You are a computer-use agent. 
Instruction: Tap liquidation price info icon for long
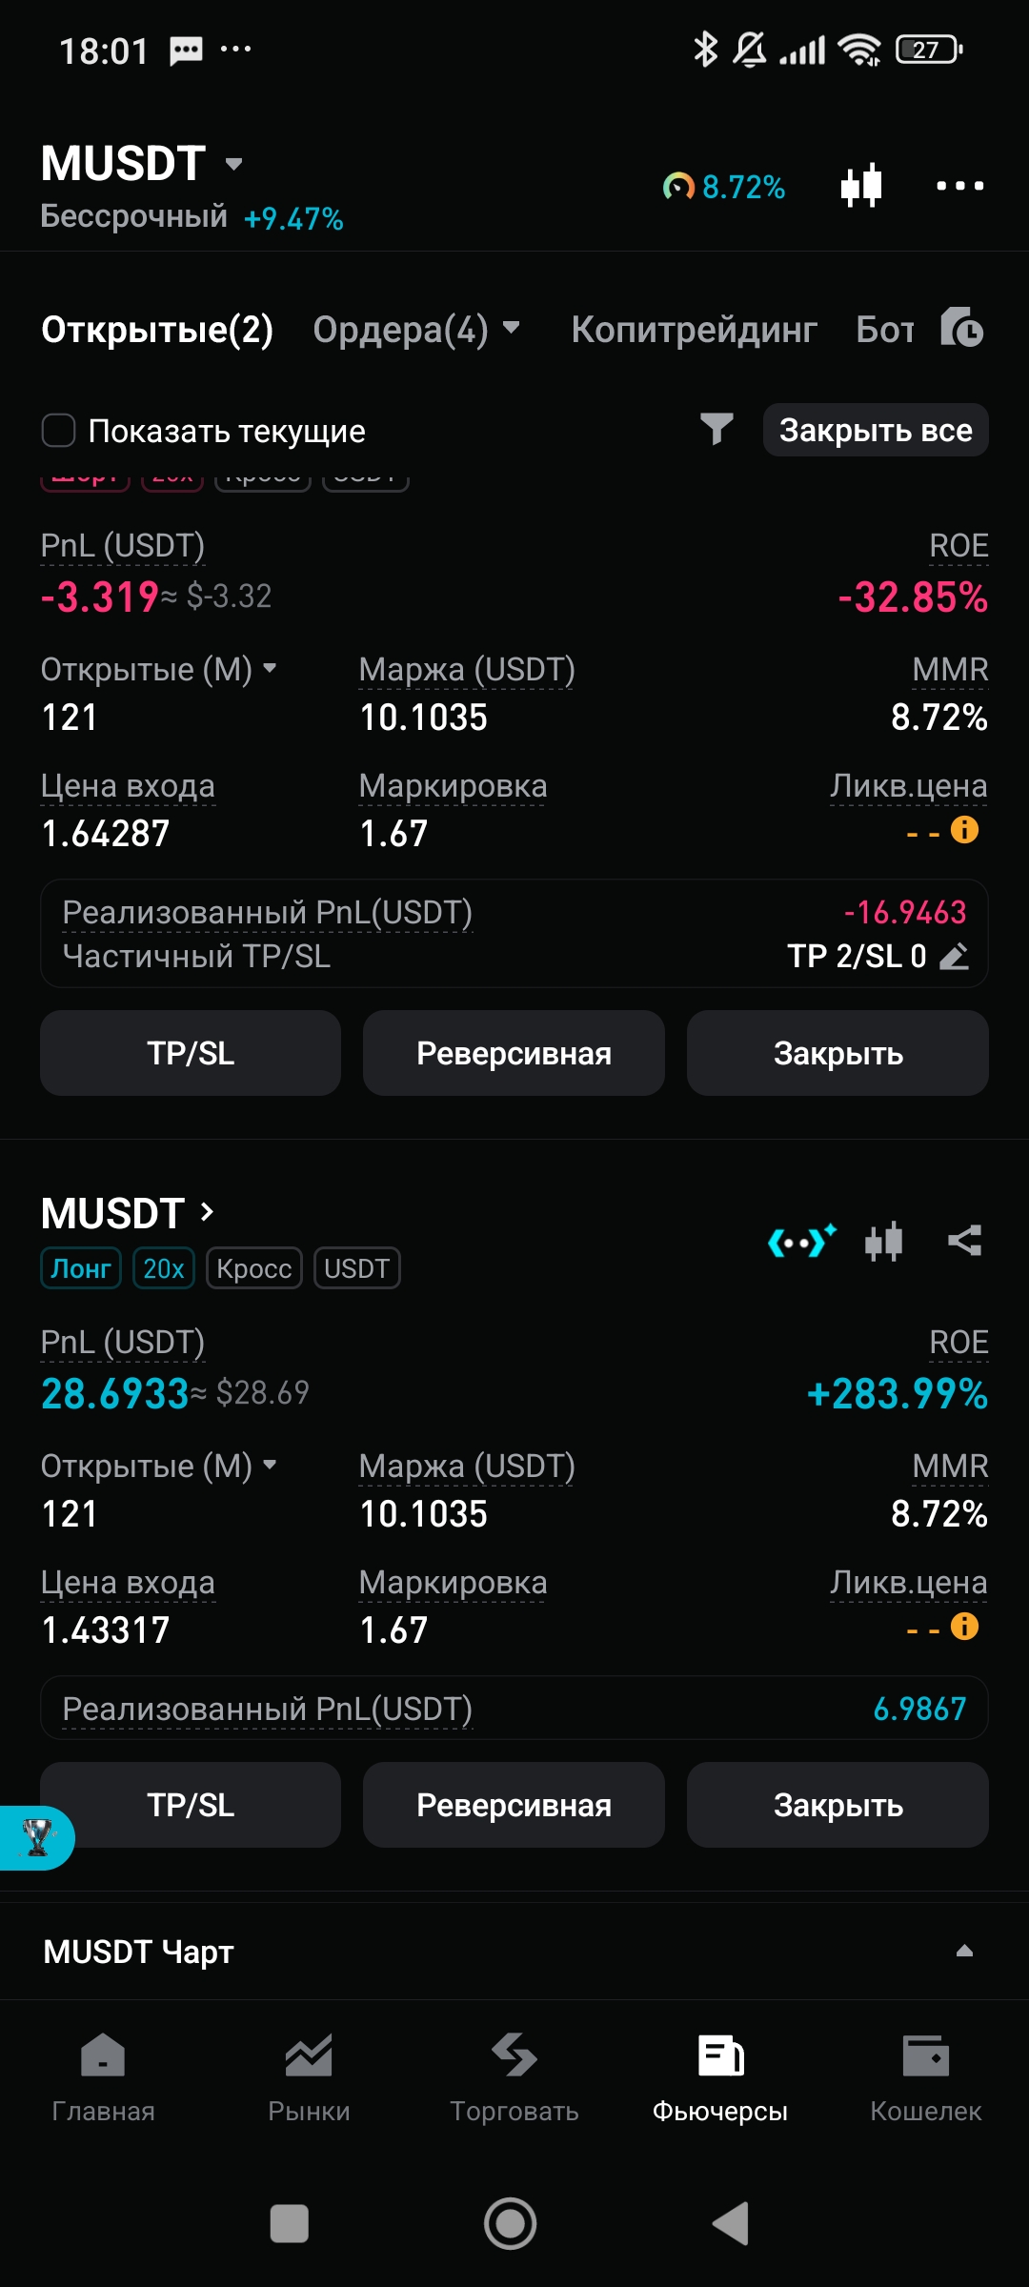[964, 1627]
